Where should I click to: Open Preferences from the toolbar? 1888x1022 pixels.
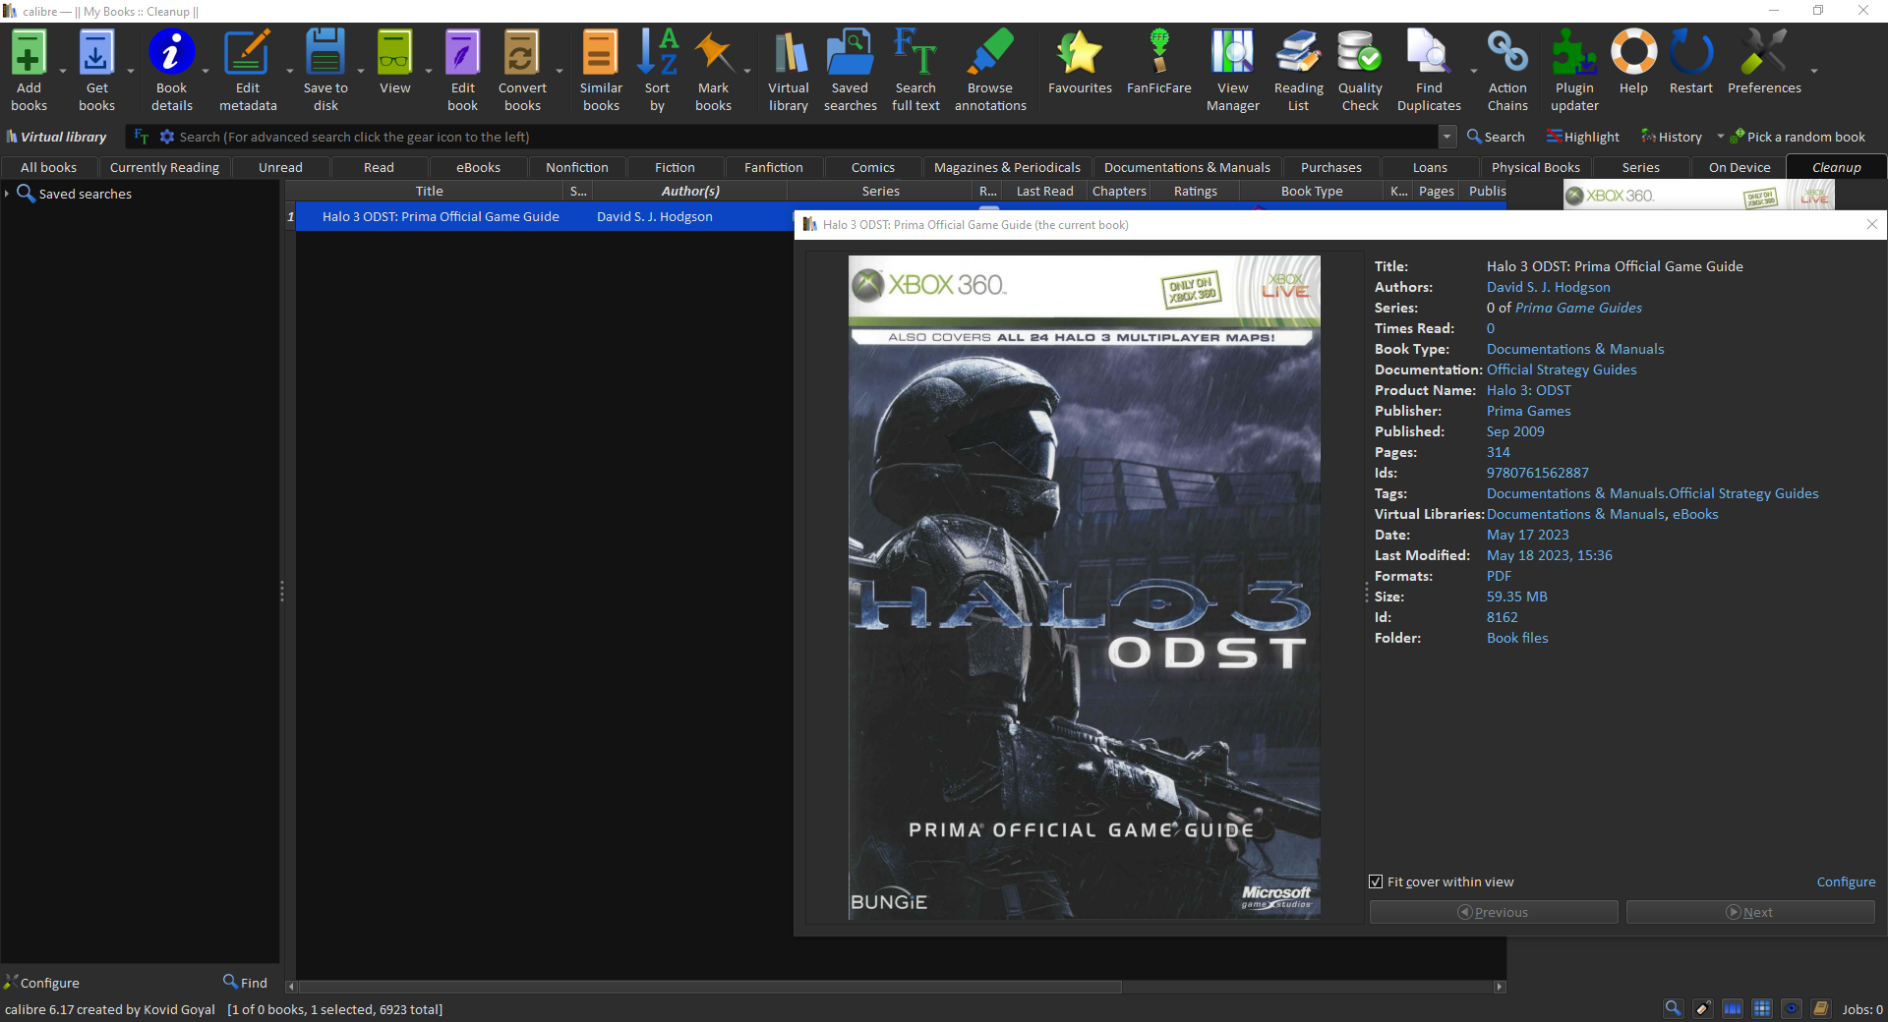tap(1764, 53)
